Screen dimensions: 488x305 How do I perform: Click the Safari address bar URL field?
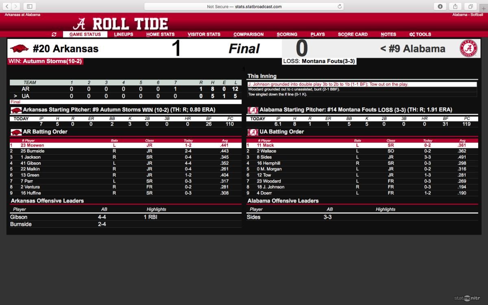pos(244,7)
